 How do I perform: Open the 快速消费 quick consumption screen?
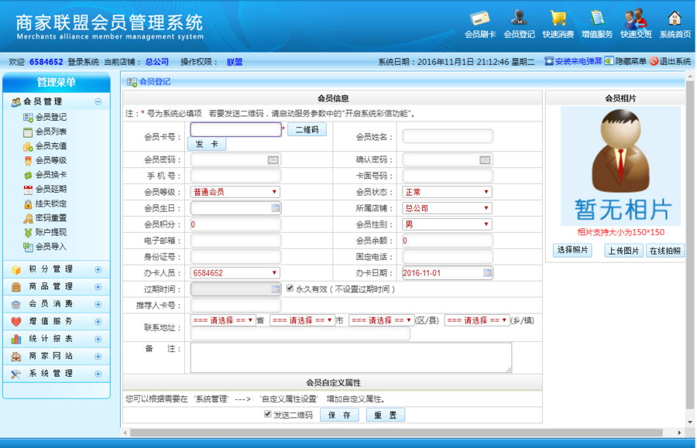[558, 21]
